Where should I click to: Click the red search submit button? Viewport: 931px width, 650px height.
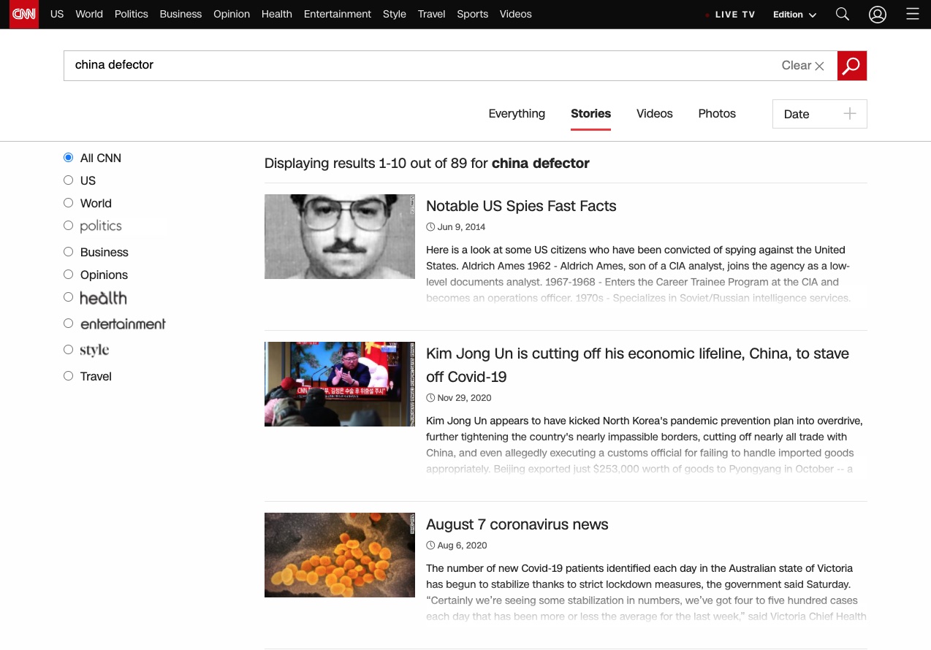(851, 66)
